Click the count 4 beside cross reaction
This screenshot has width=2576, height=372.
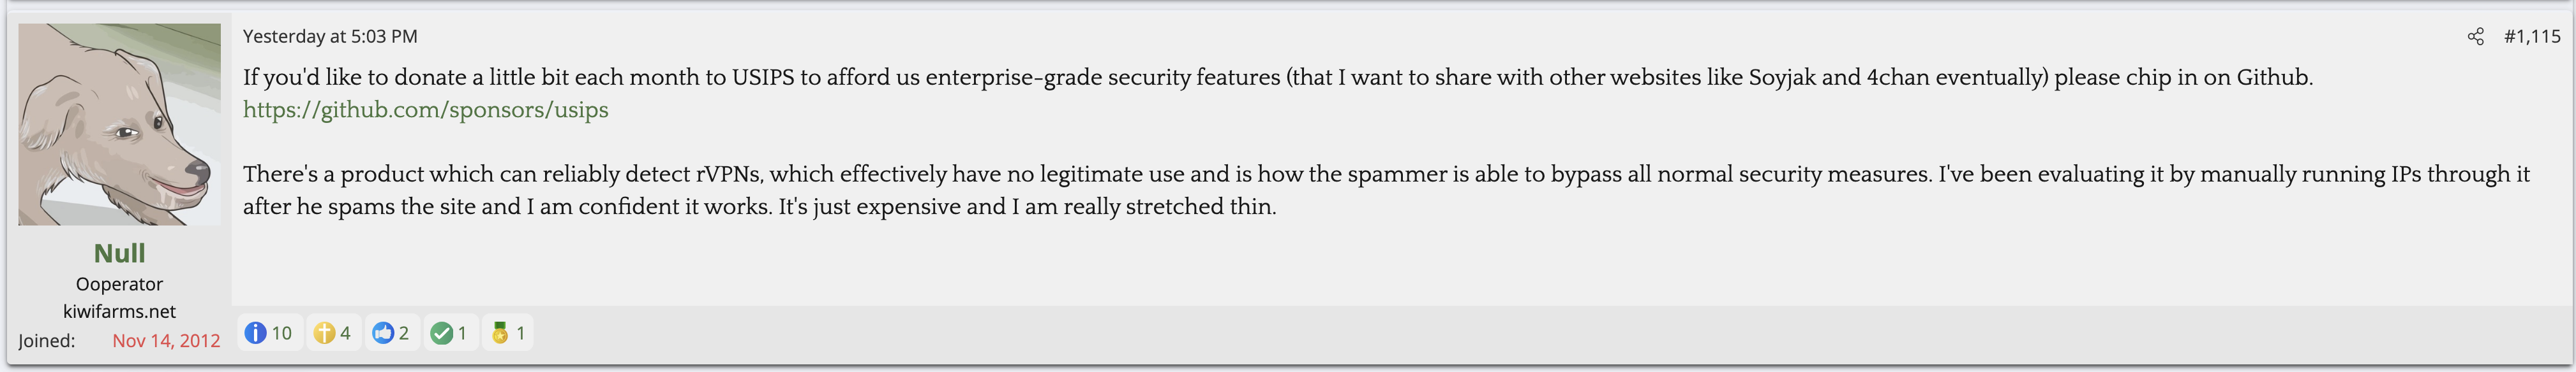pyautogui.click(x=345, y=333)
